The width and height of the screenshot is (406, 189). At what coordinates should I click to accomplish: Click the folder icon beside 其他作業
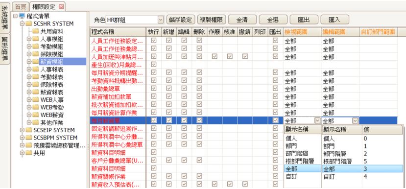pos(36,122)
